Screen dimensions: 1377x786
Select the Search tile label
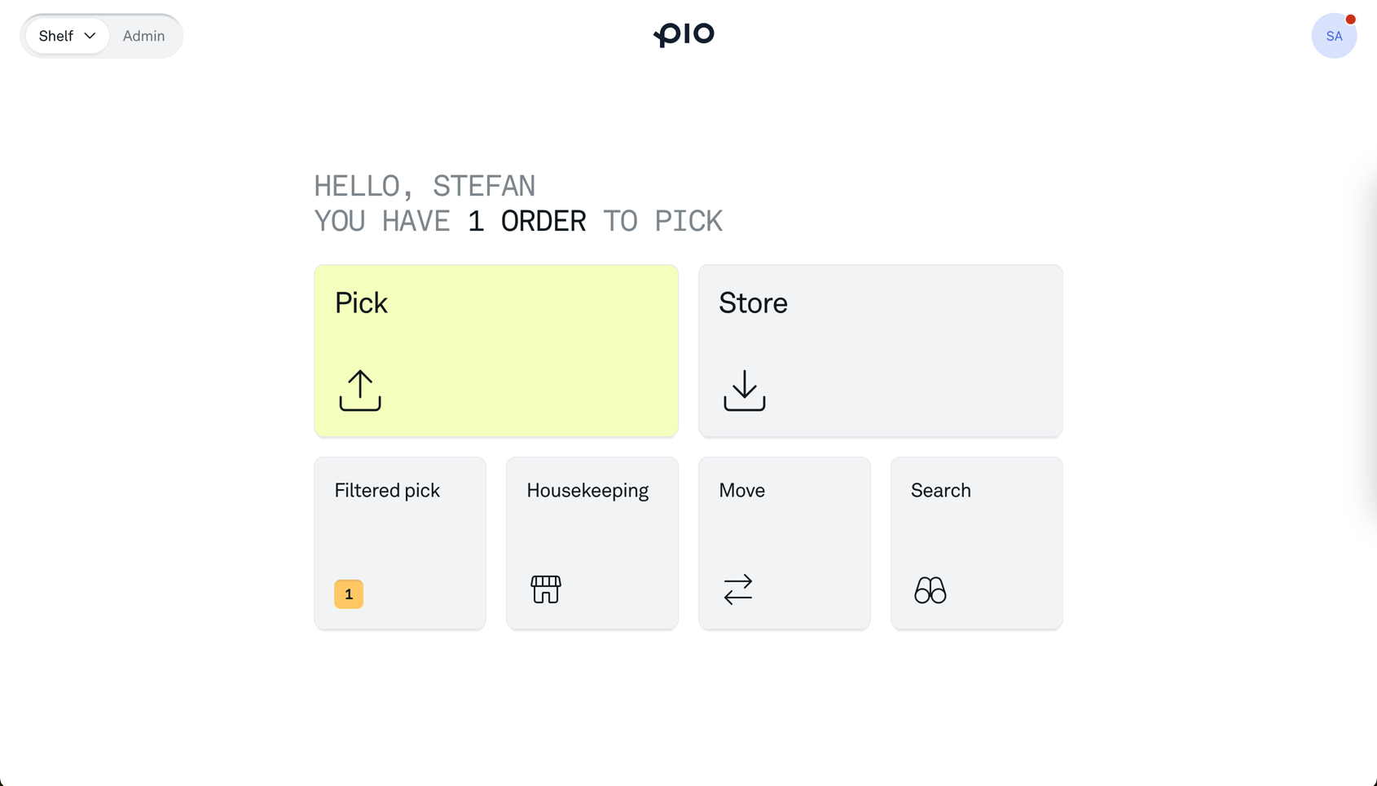(940, 490)
